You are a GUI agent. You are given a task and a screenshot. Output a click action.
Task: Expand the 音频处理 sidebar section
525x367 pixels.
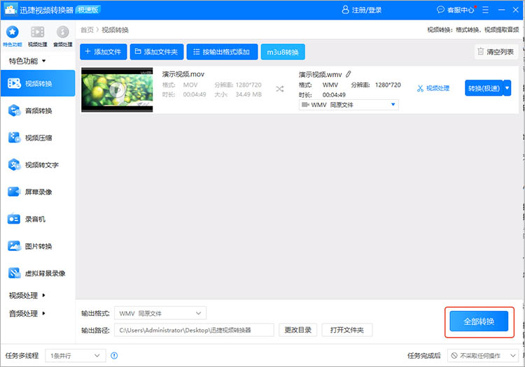click(27, 313)
